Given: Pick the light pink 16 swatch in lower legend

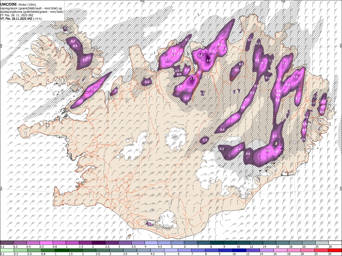Looking at the screenshot, I should tap(280, 250).
